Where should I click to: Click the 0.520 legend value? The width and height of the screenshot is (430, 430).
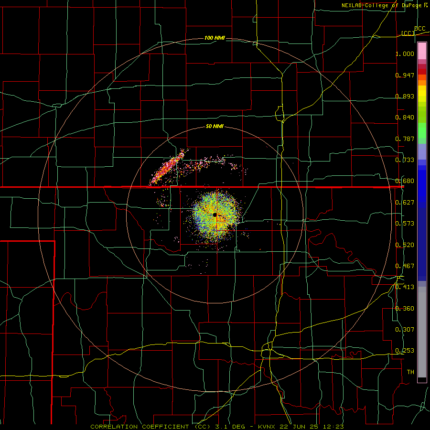pyautogui.click(x=405, y=245)
